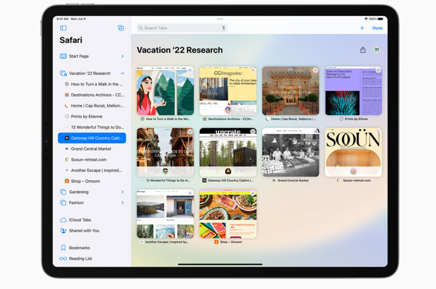Select 'Destinations Archivos' sidebar tab
Image resolution: width=436 pixels, height=289 pixels.
point(92,95)
